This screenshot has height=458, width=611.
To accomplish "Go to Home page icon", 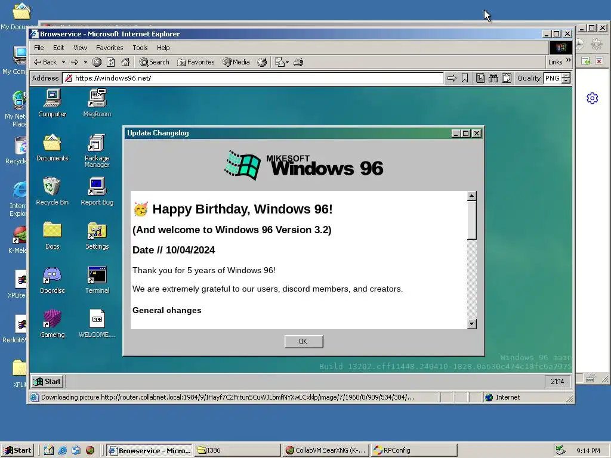I will (x=125, y=62).
